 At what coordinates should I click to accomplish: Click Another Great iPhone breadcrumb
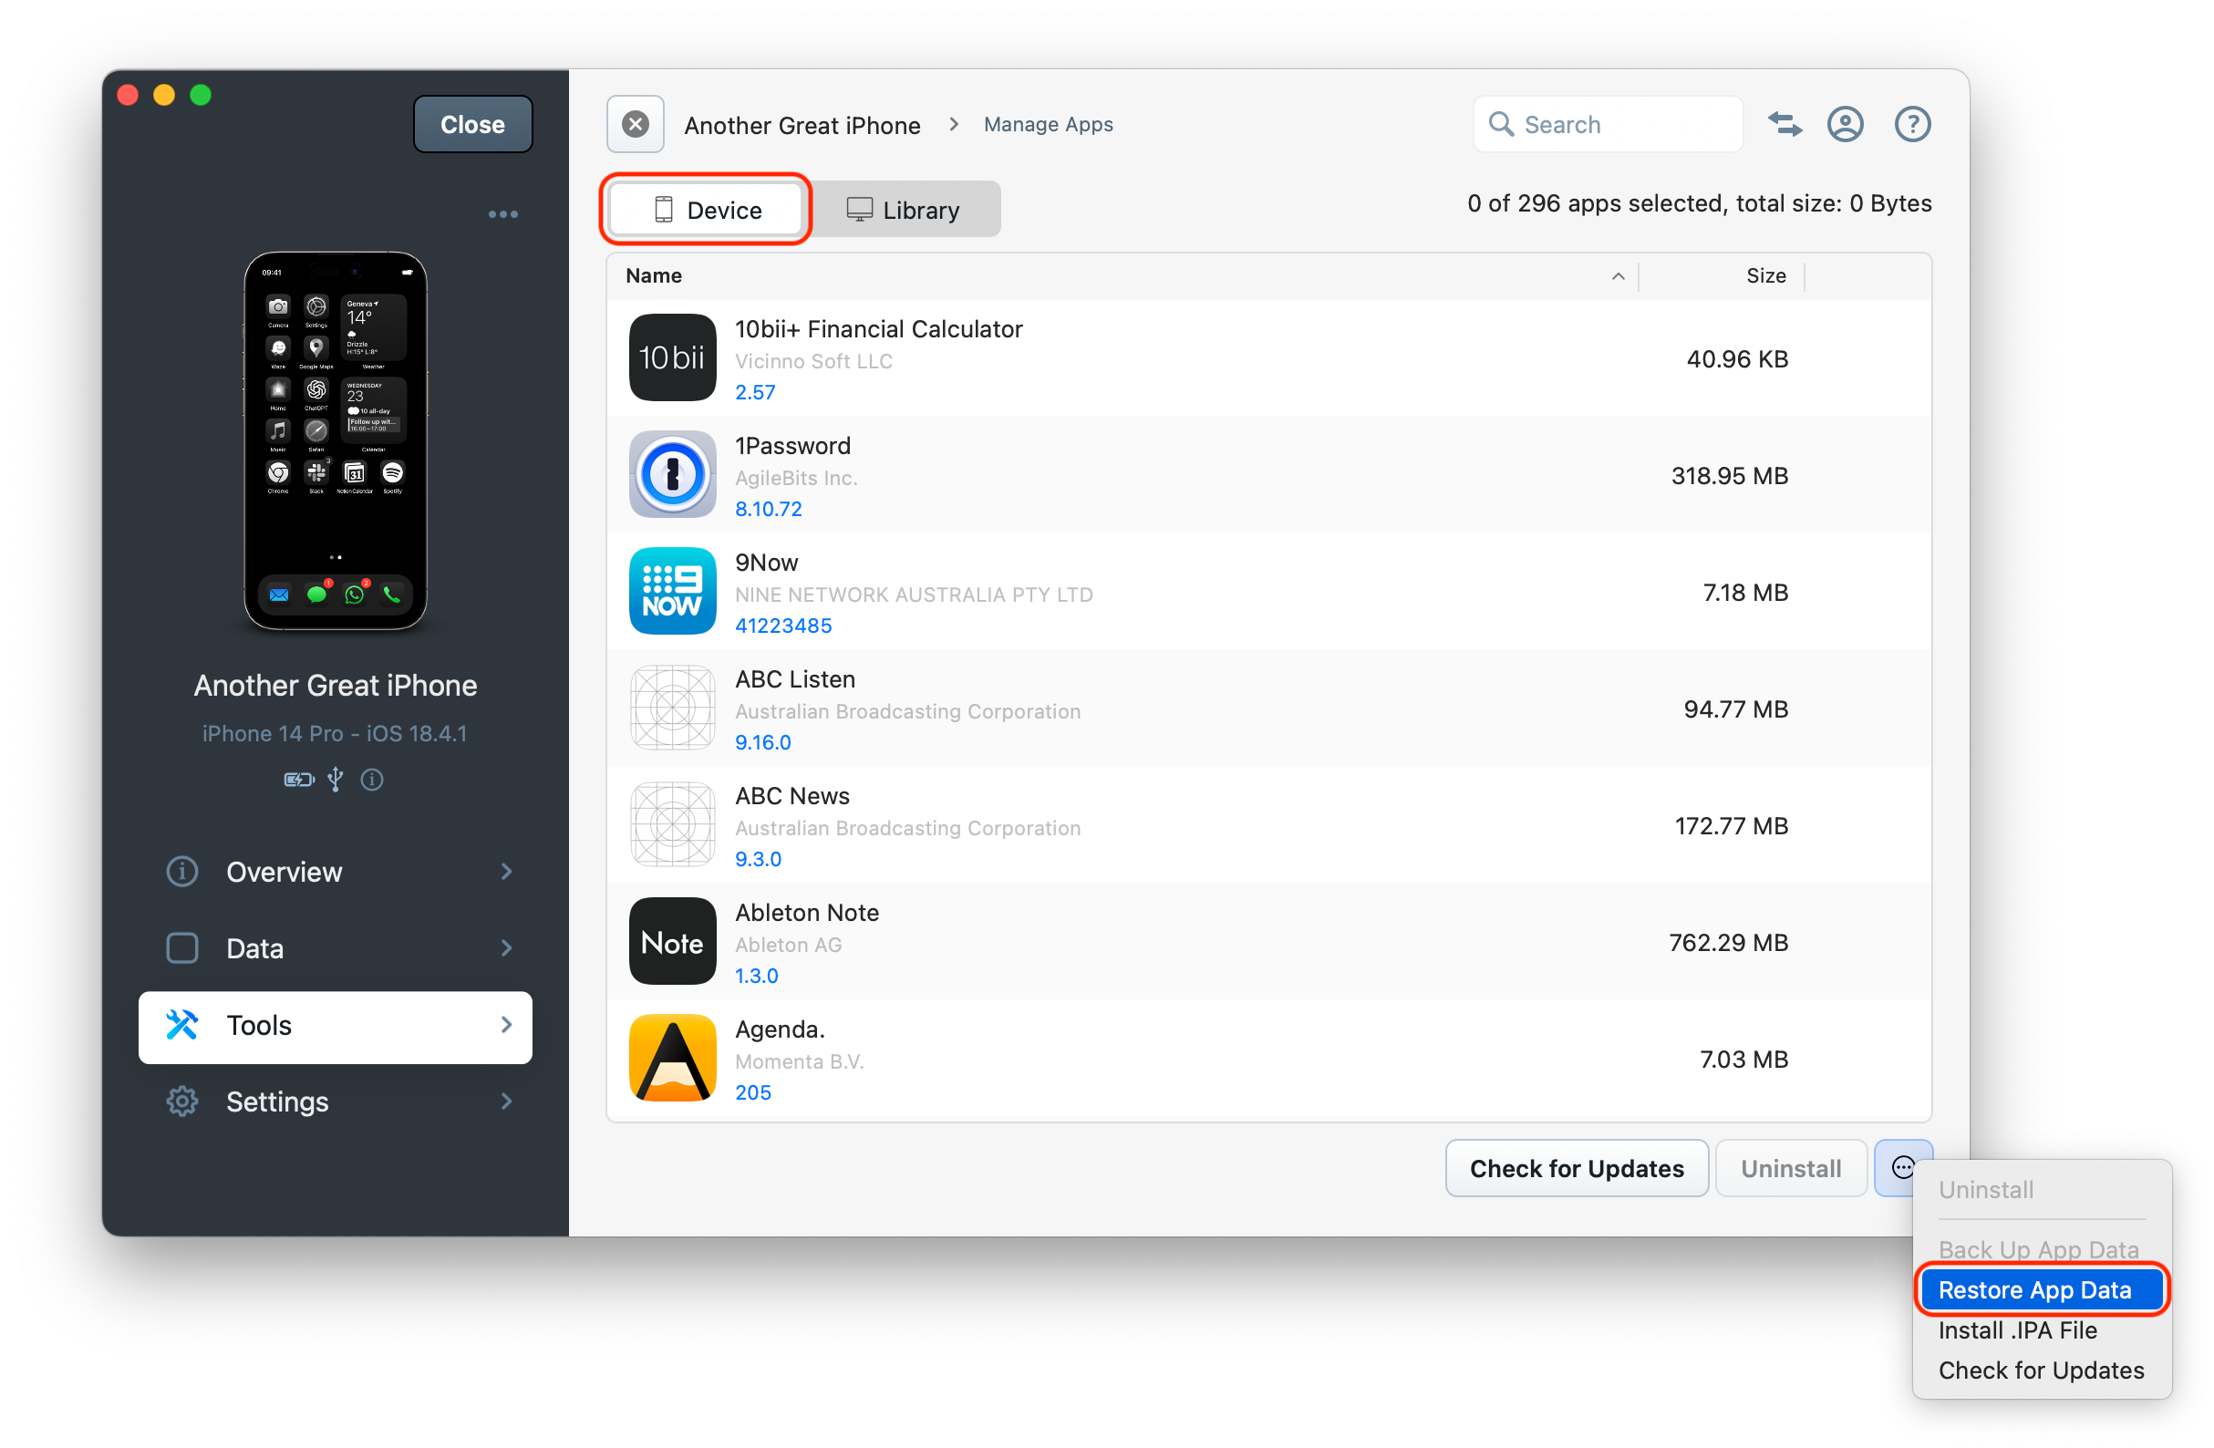pyautogui.click(x=802, y=125)
